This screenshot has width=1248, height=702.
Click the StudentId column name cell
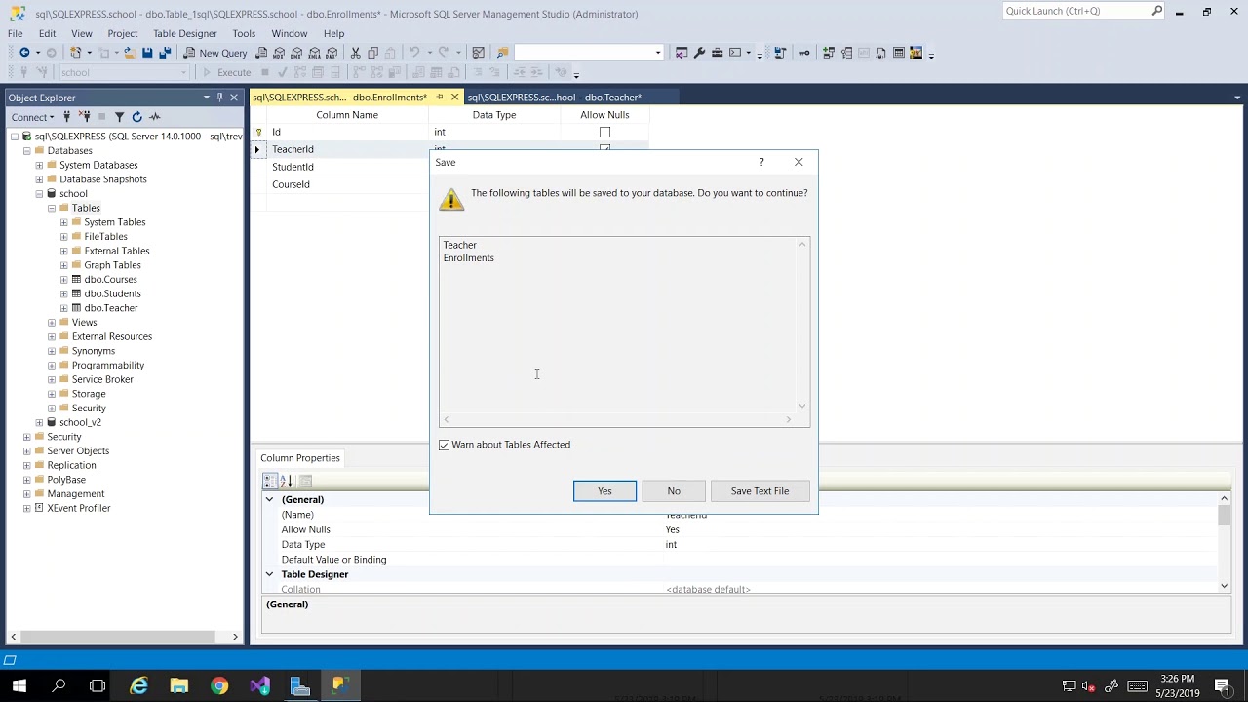click(x=348, y=167)
